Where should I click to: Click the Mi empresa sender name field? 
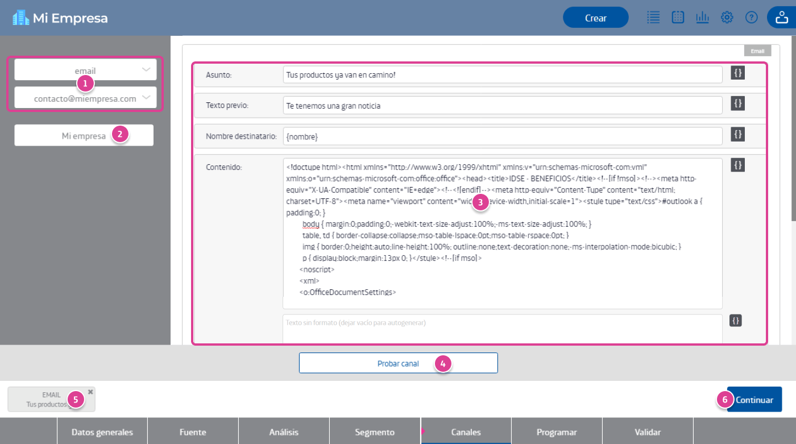coord(84,135)
